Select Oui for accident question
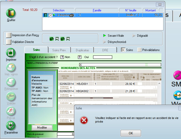The height and width of the screenshot is (139, 181). point(80,57)
